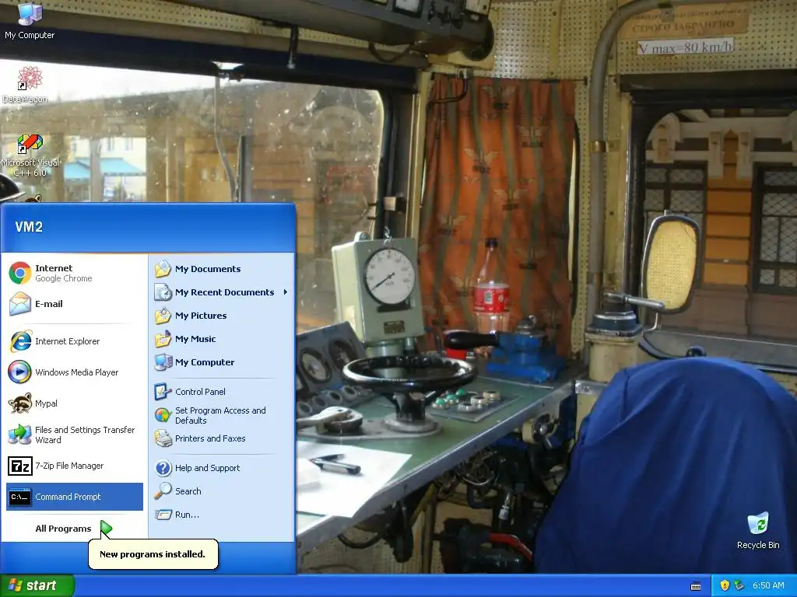The width and height of the screenshot is (797, 597).
Task: Click the on-screen keyboard taskbar icon
Action: coord(696,586)
